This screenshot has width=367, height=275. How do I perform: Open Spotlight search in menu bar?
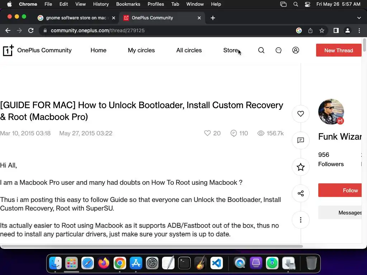[x=296, y=4]
